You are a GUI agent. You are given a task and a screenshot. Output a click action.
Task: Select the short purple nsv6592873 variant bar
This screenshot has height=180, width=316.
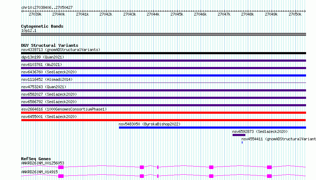[x=239, y=135]
